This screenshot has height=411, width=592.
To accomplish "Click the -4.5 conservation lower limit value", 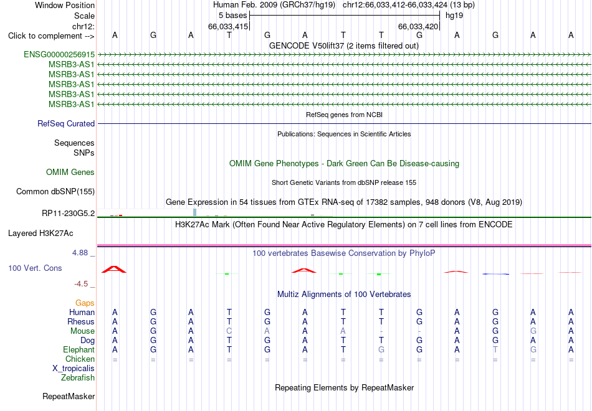I will click(81, 284).
